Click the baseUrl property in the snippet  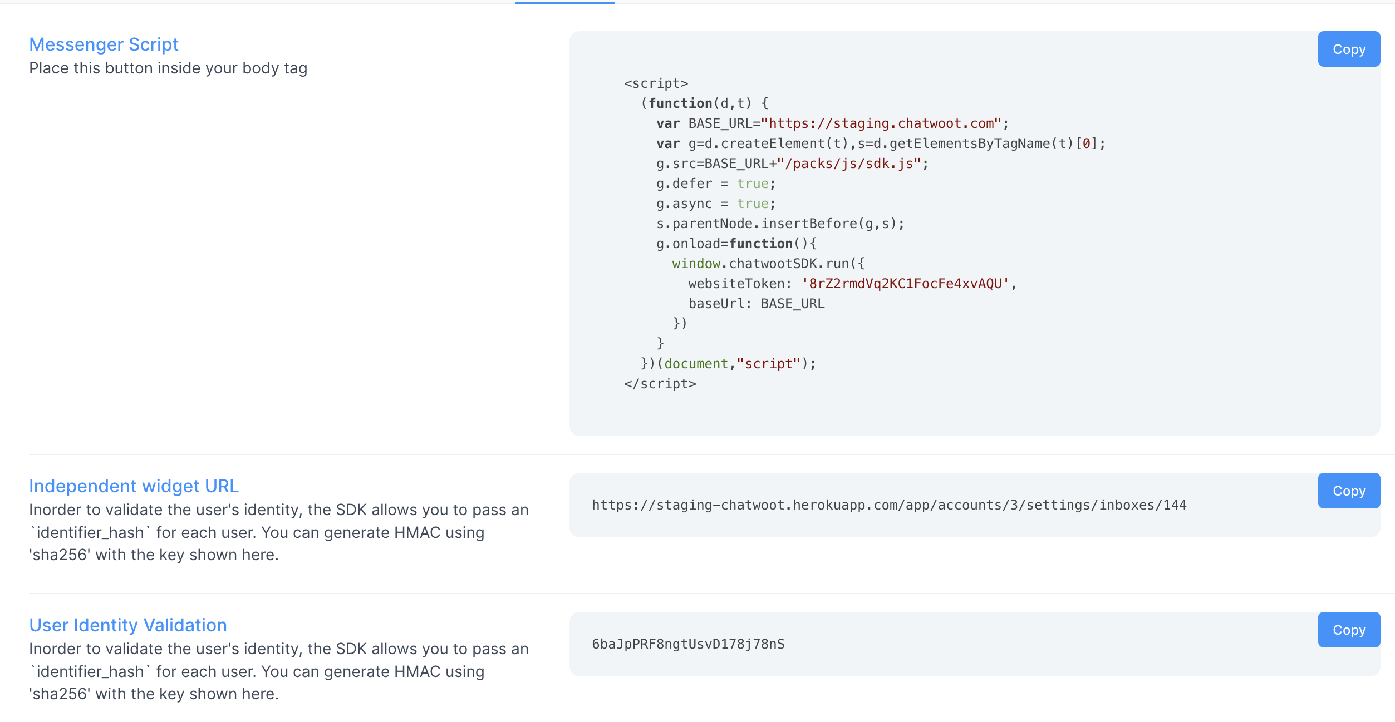[718, 303]
